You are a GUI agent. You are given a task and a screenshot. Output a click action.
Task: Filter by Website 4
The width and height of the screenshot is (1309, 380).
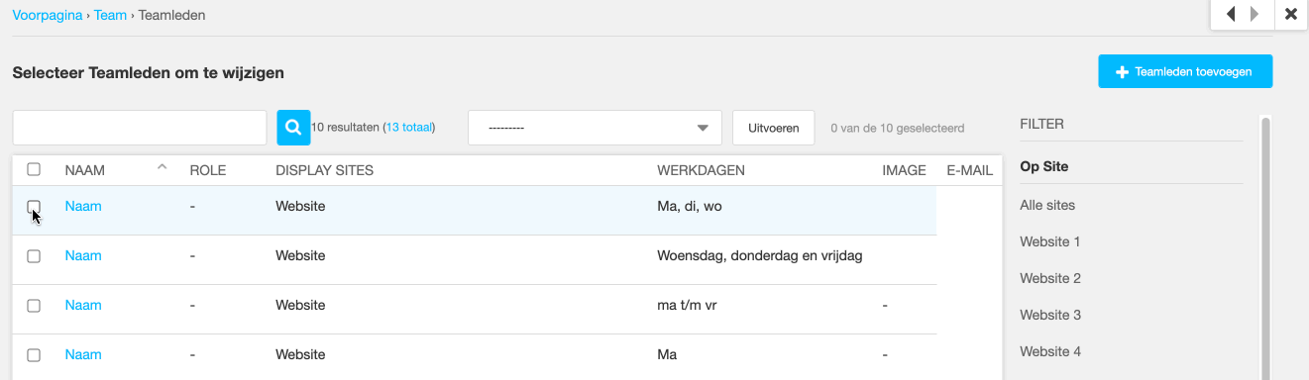(1050, 351)
